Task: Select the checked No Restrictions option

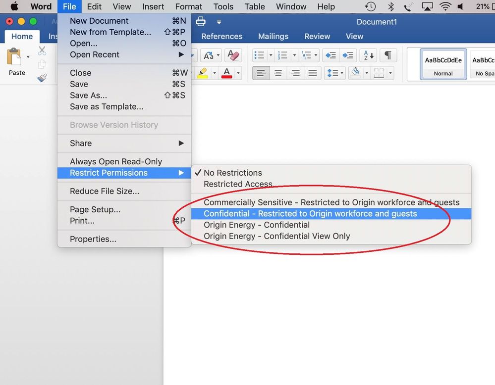Action: 331,173
